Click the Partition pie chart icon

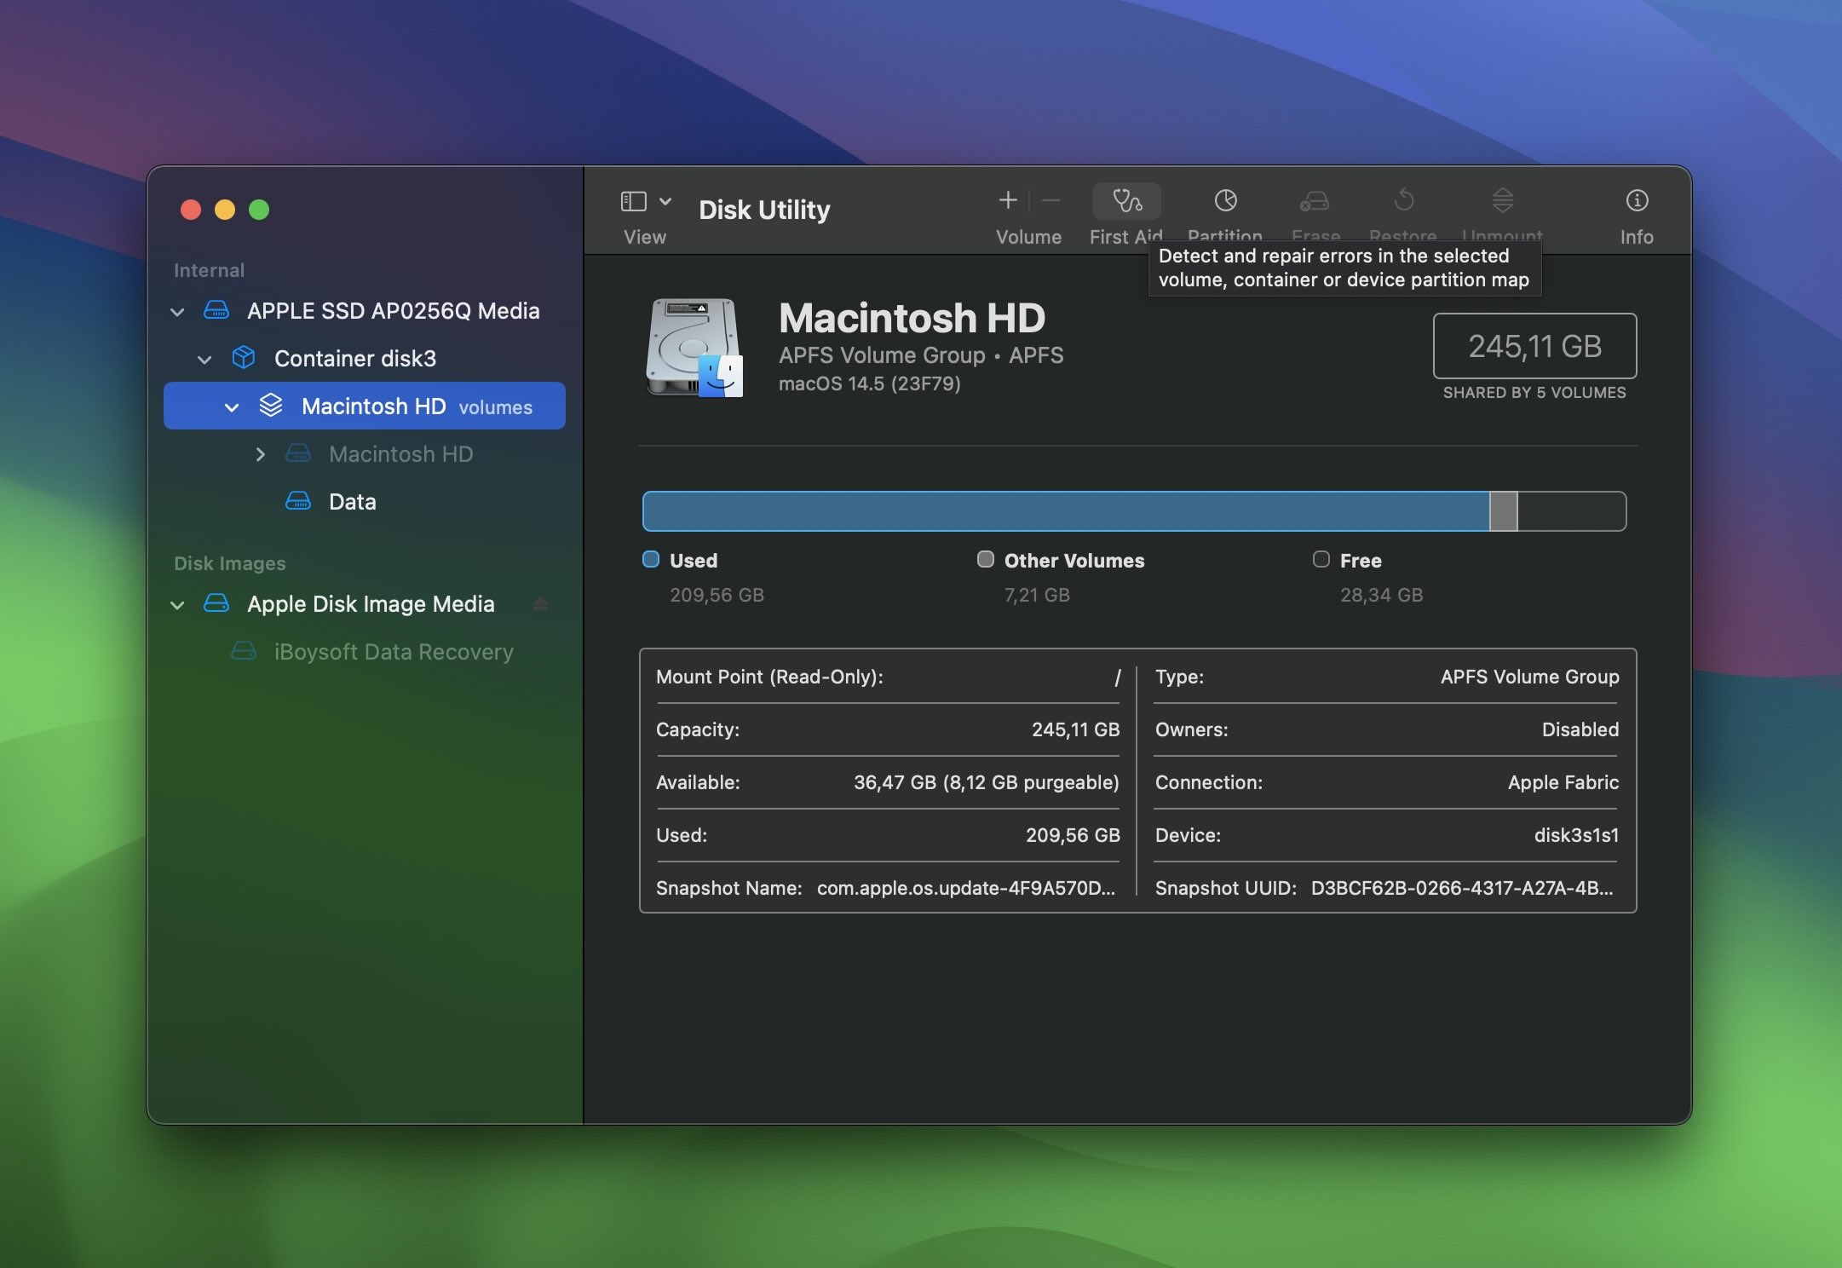pos(1225,200)
